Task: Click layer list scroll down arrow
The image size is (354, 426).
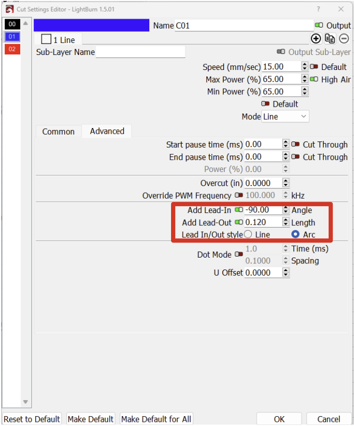Action: coord(25,402)
